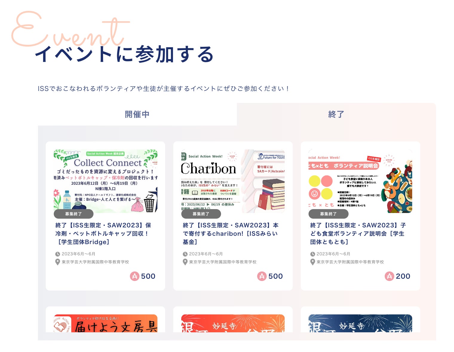Open the 子ども食堂ボランティア説明会 event title link
Viewport: 454px width, 352px height.
pyautogui.click(x=358, y=234)
